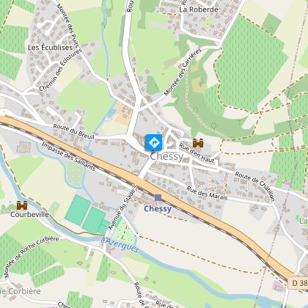Click the Chessy town name label
This screenshot has height=308, width=308.
click(166, 157)
